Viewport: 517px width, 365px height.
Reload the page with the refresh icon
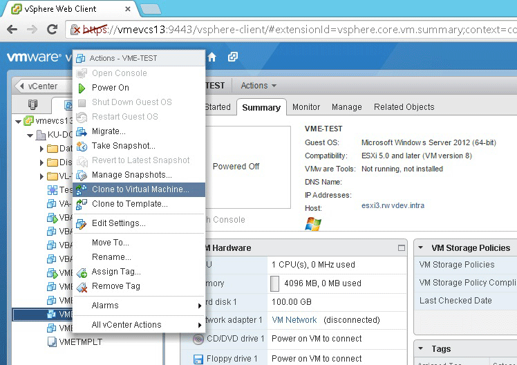pos(52,29)
